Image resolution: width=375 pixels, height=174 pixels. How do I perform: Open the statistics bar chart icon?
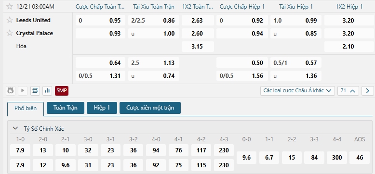(x=47, y=90)
